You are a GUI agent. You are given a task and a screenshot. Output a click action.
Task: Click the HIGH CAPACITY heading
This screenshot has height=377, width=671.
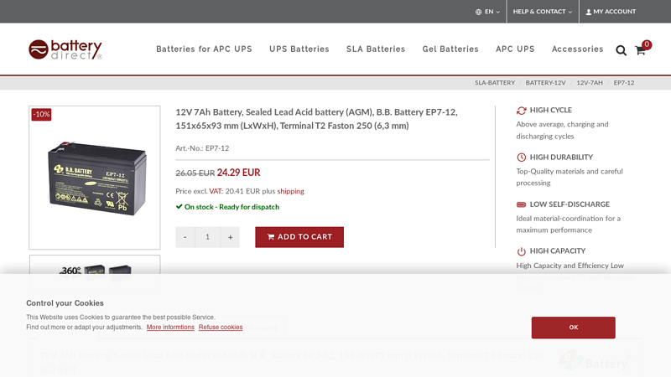pyautogui.click(x=557, y=250)
